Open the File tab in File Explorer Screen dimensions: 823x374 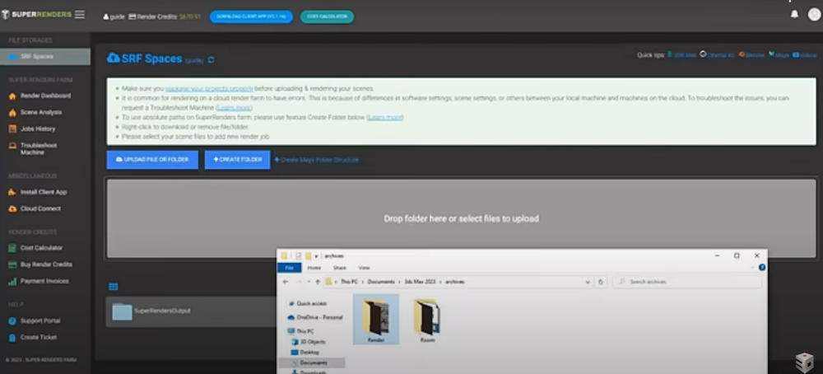289,268
